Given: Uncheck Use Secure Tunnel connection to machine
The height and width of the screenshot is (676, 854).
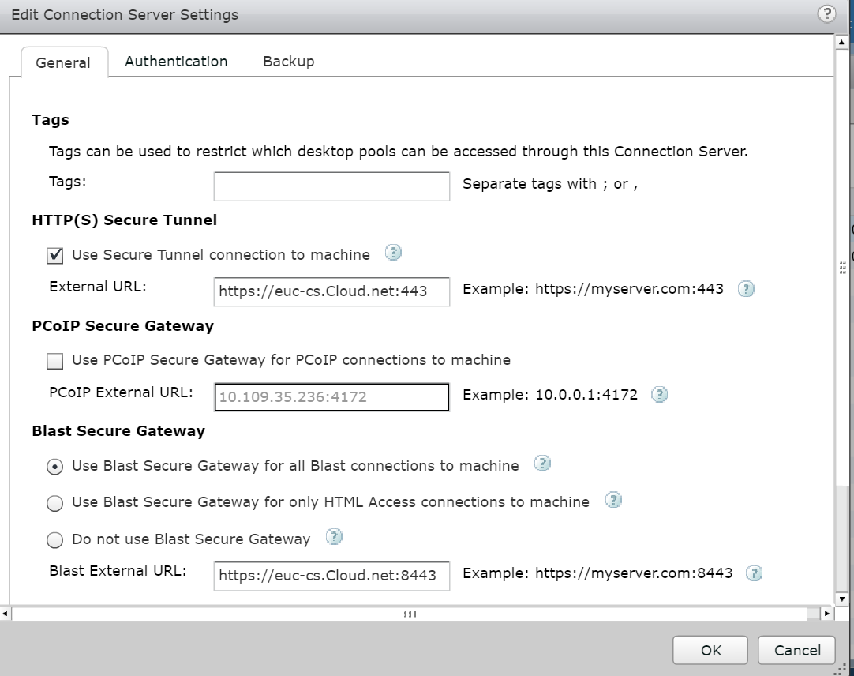Looking at the screenshot, I should pyautogui.click(x=54, y=254).
